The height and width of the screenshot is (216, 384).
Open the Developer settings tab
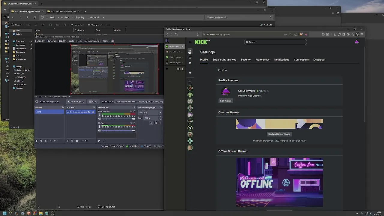pos(319,60)
